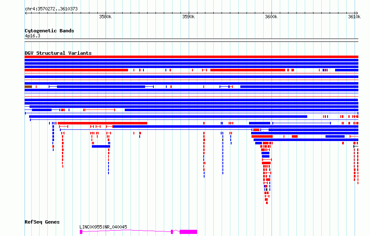
Task: Click the ruler's right arrowhead
Action: pyautogui.click(x=357, y=13)
